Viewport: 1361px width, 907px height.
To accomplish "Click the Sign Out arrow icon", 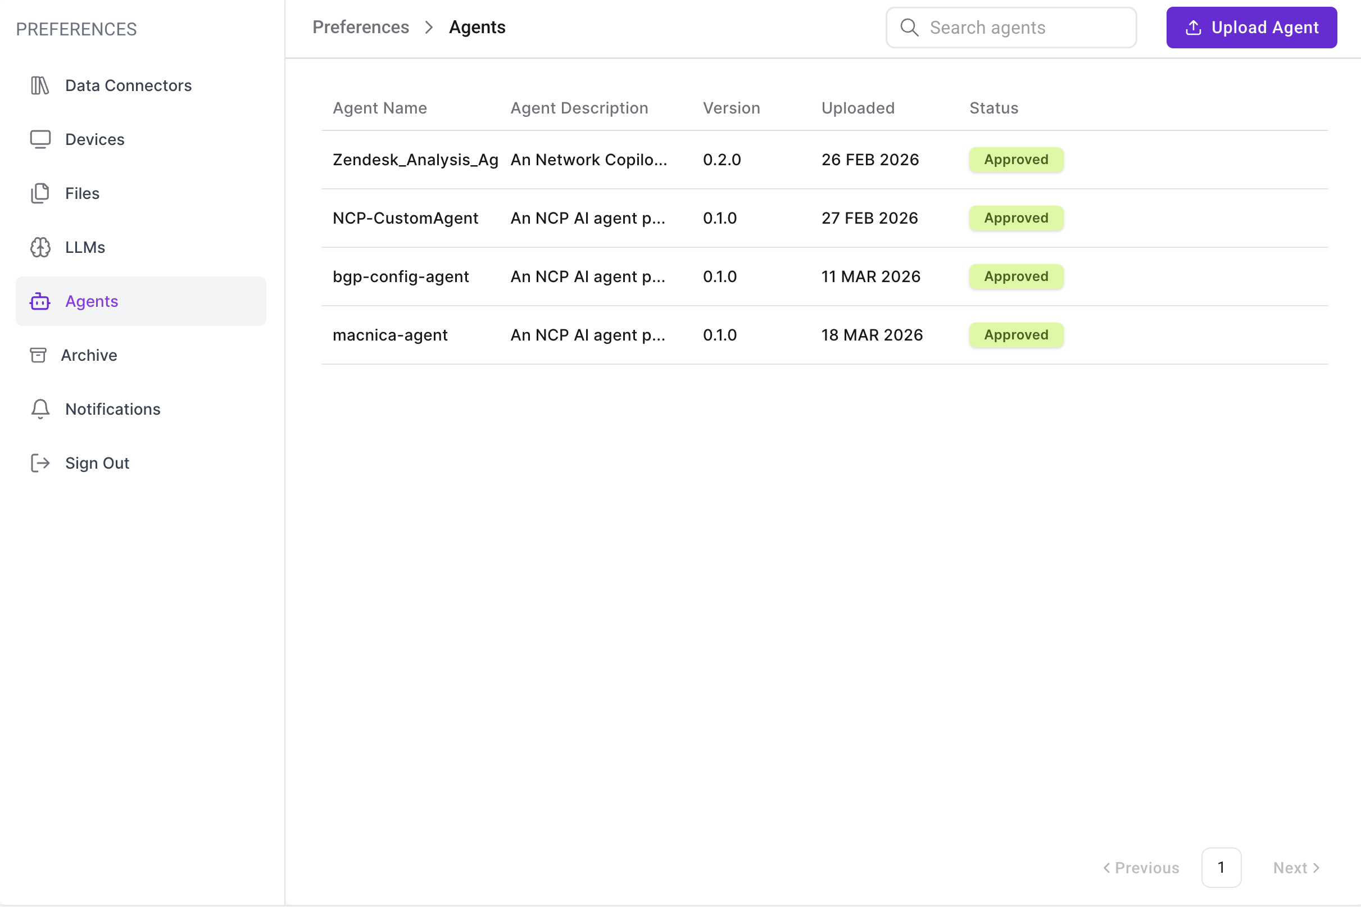I will pos(40,463).
